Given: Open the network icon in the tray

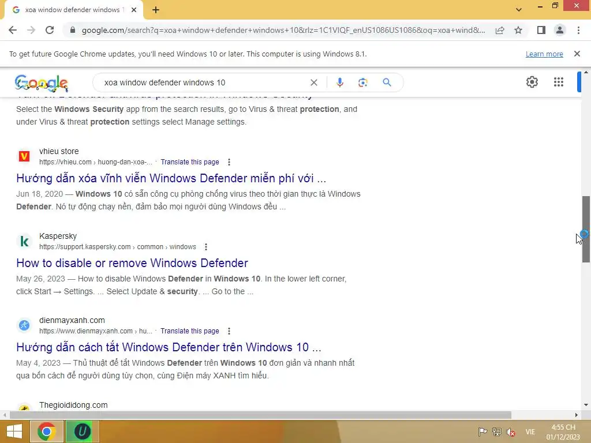Looking at the screenshot, I should [497, 432].
